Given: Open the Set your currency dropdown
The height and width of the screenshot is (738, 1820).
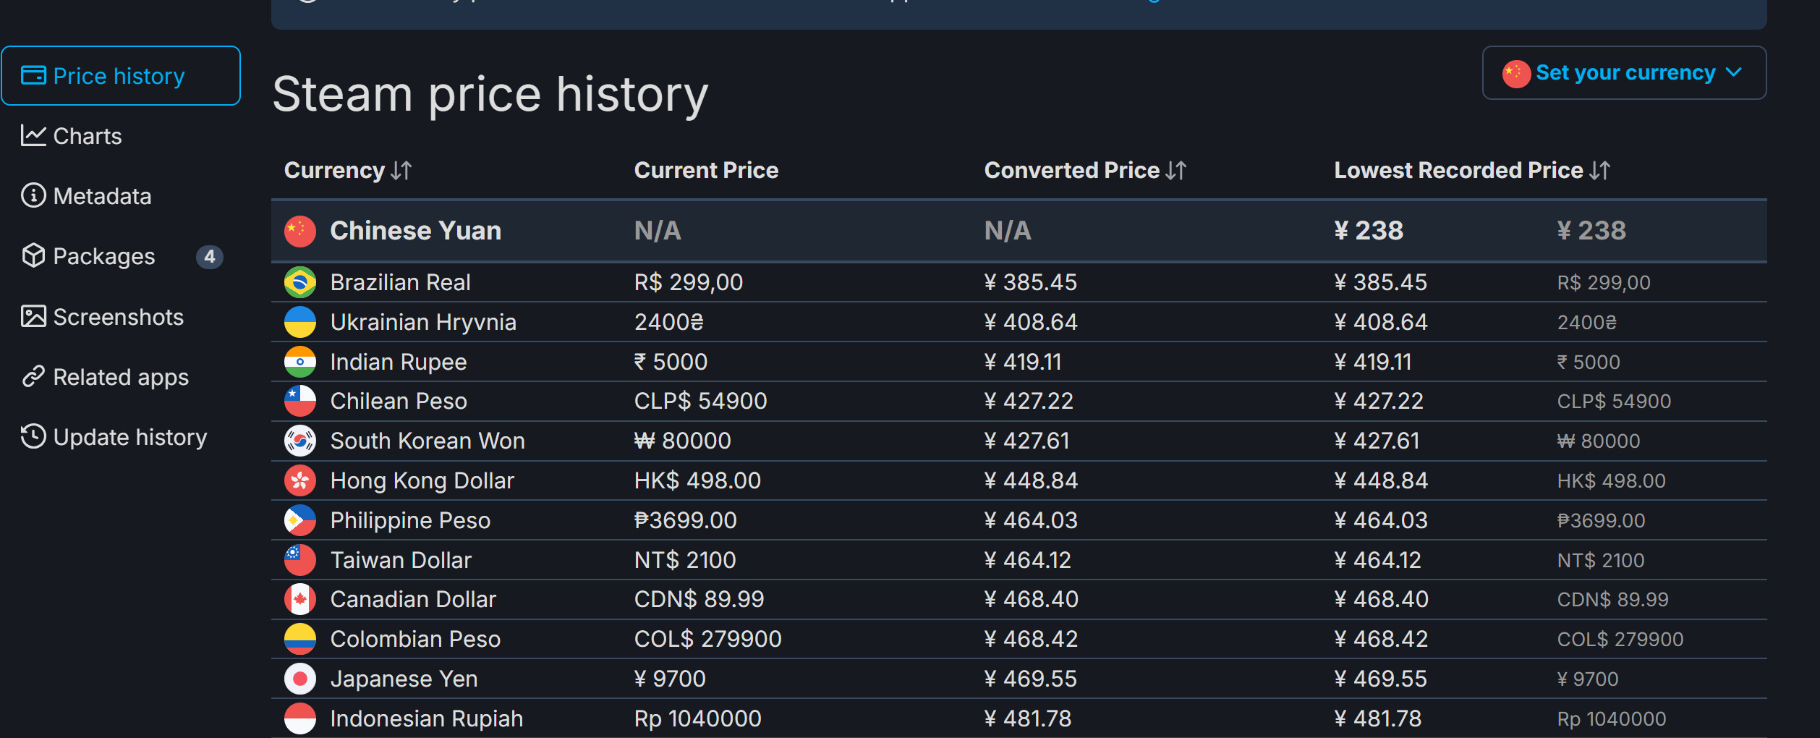Looking at the screenshot, I should tap(1624, 73).
